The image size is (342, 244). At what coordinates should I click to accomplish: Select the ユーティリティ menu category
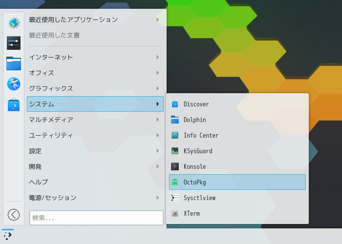tap(95, 135)
